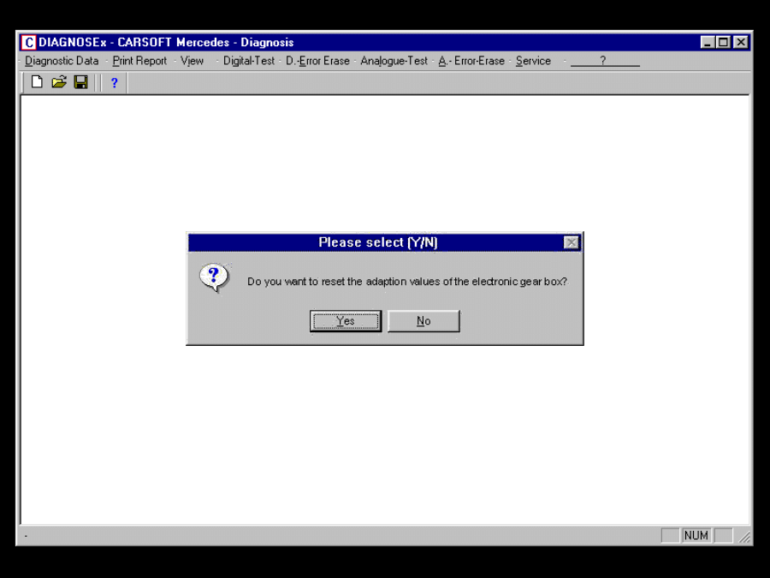Screen dimensions: 770x578
Task: Open the View menu
Action: click(192, 61)
